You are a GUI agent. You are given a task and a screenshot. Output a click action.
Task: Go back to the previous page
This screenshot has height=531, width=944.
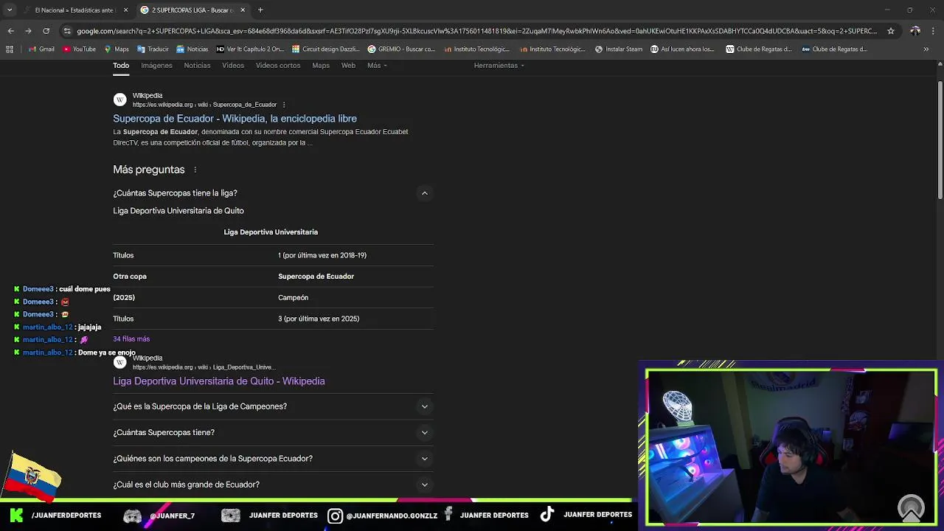[10, 31]
